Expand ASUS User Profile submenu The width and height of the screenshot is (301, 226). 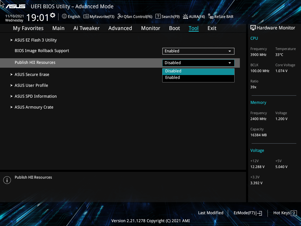[31, 85]
